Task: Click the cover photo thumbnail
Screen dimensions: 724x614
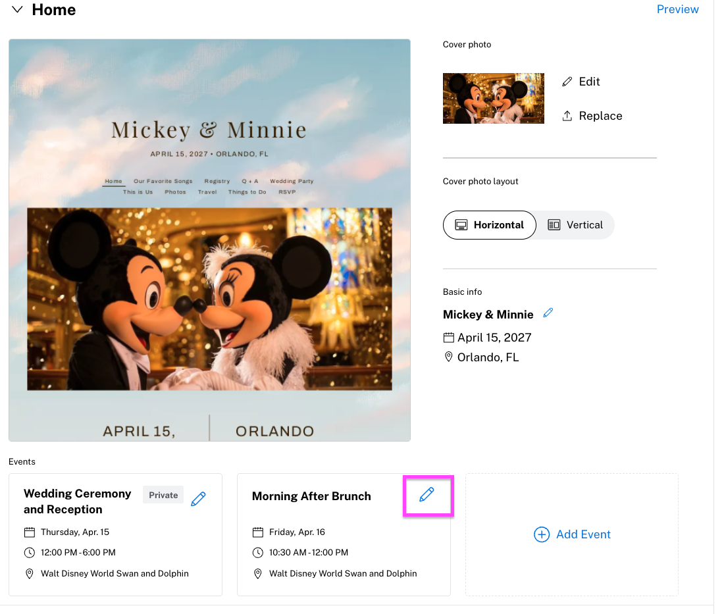Action: point(494,98)
